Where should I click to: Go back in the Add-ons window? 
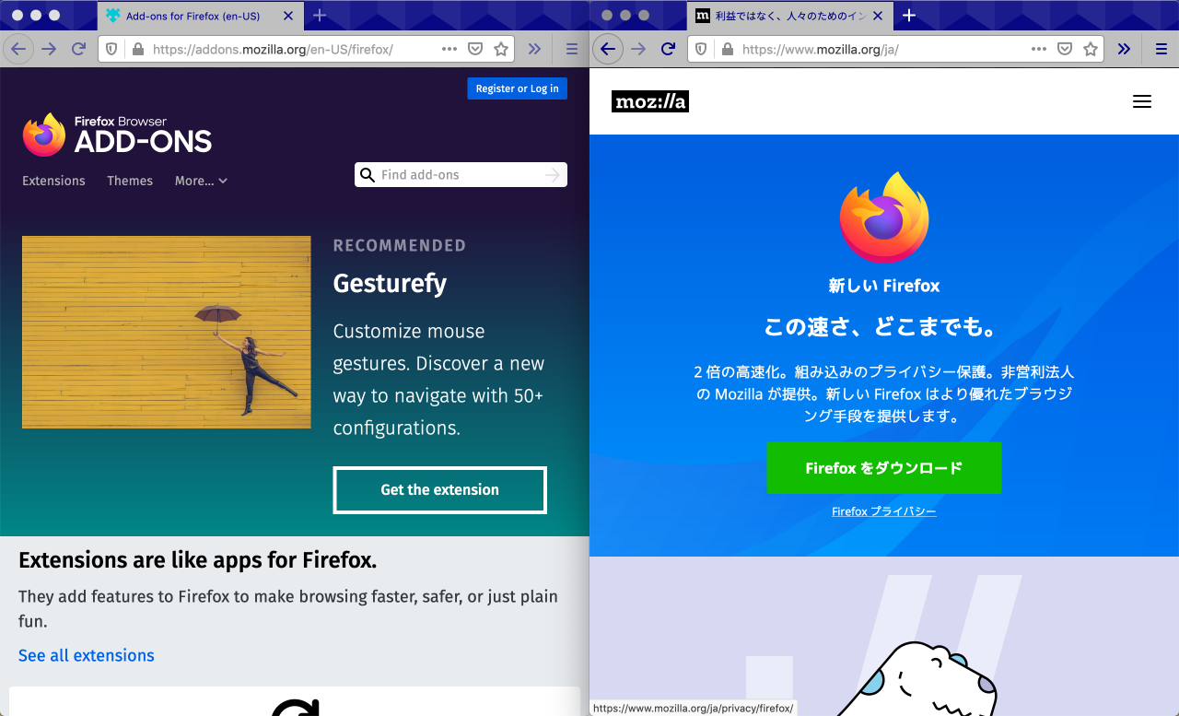click(x=18, y=49)
